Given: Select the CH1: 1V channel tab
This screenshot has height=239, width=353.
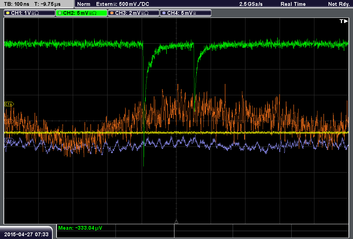Looking at the screenshot, I should [30, 13].
